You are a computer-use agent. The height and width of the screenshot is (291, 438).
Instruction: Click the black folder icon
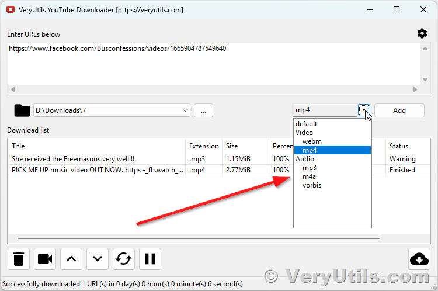tap(22, 110)
